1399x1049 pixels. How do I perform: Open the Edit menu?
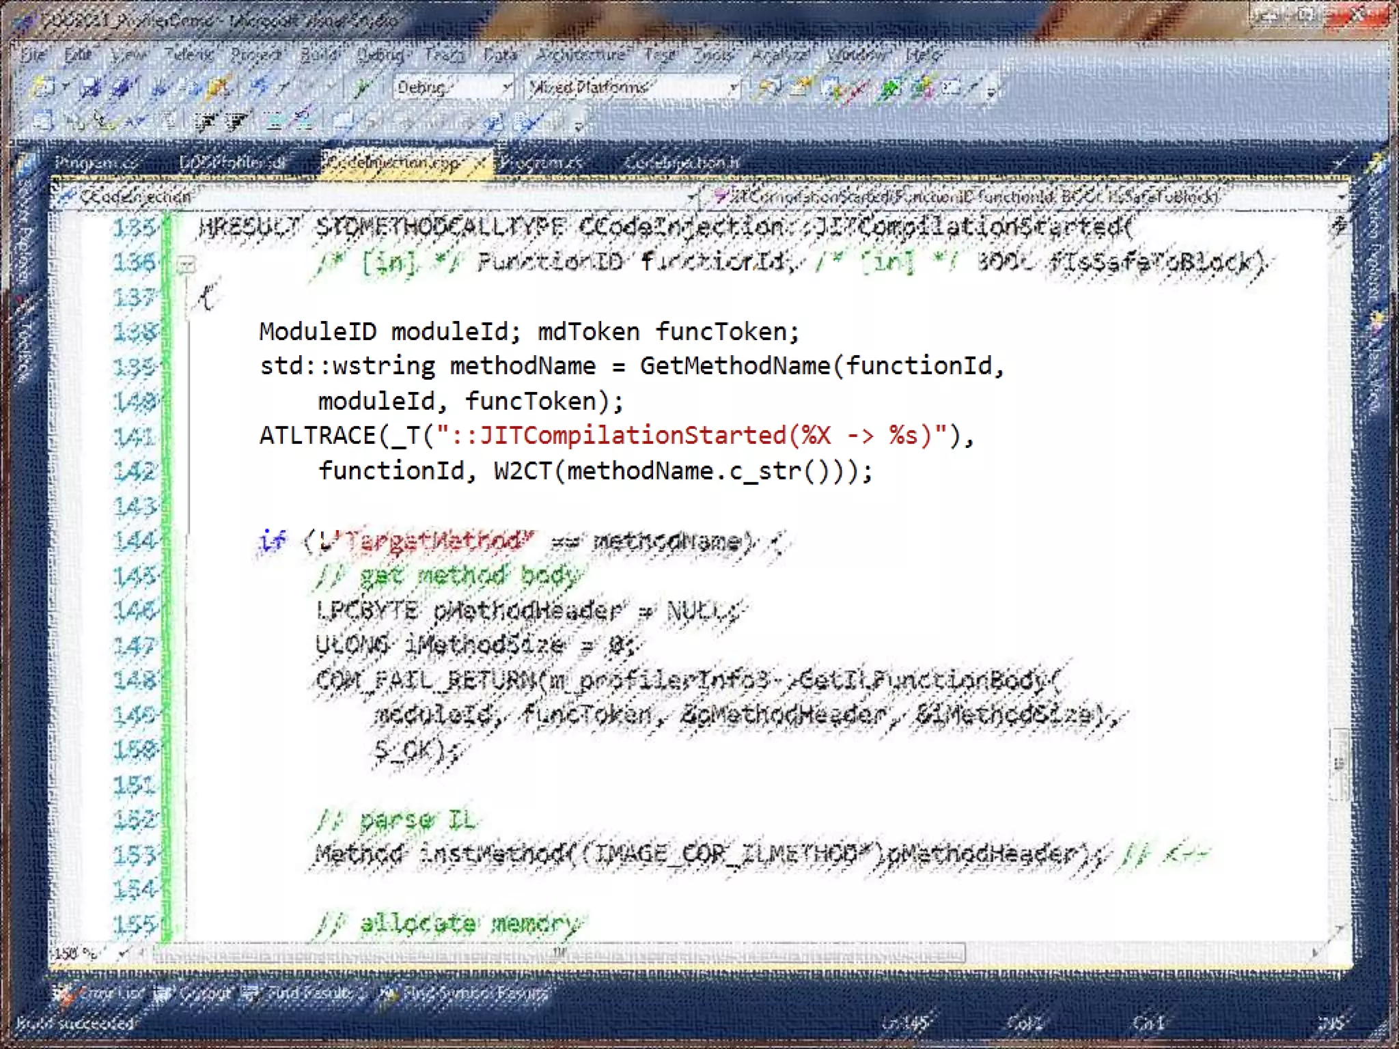tap(77, 55)
